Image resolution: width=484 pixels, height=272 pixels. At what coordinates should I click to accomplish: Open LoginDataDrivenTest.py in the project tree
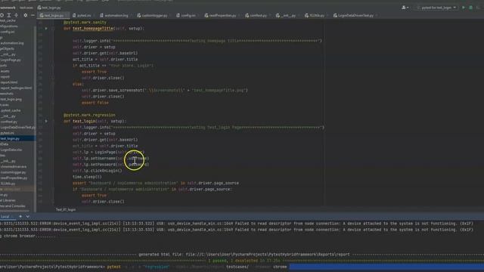click(x=17, y=128)
